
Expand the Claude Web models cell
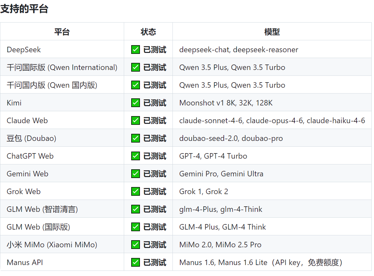[x=272, y=120]
